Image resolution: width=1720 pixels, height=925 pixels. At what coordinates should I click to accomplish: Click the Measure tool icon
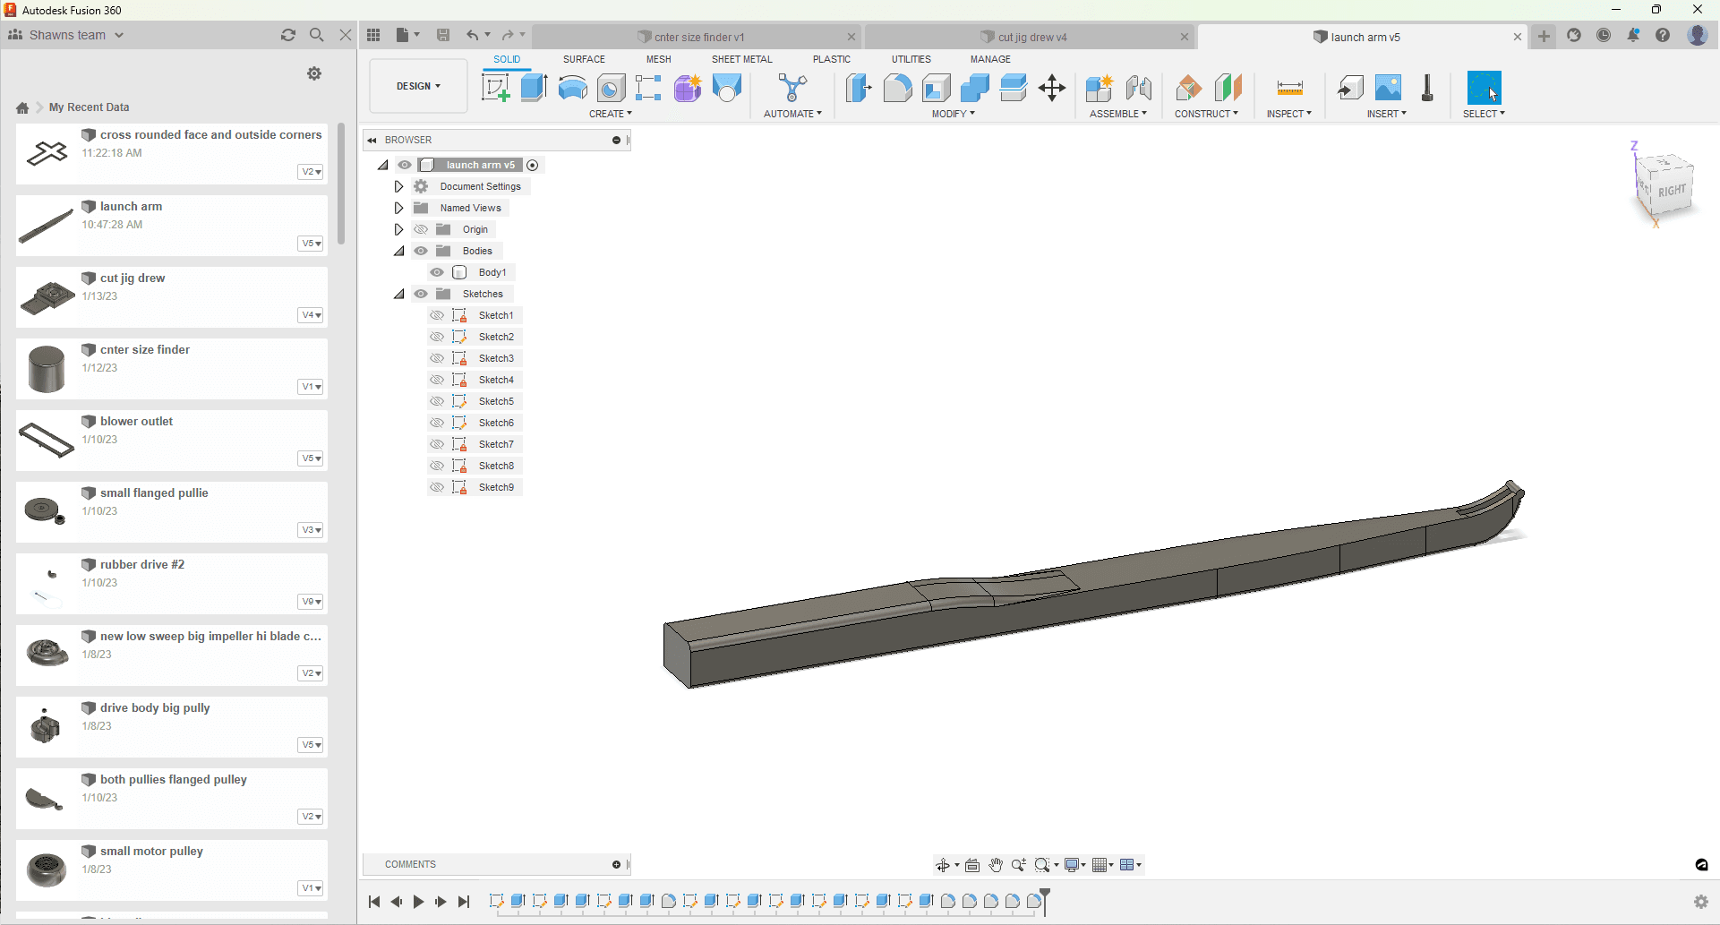[x=1289, y=88]
